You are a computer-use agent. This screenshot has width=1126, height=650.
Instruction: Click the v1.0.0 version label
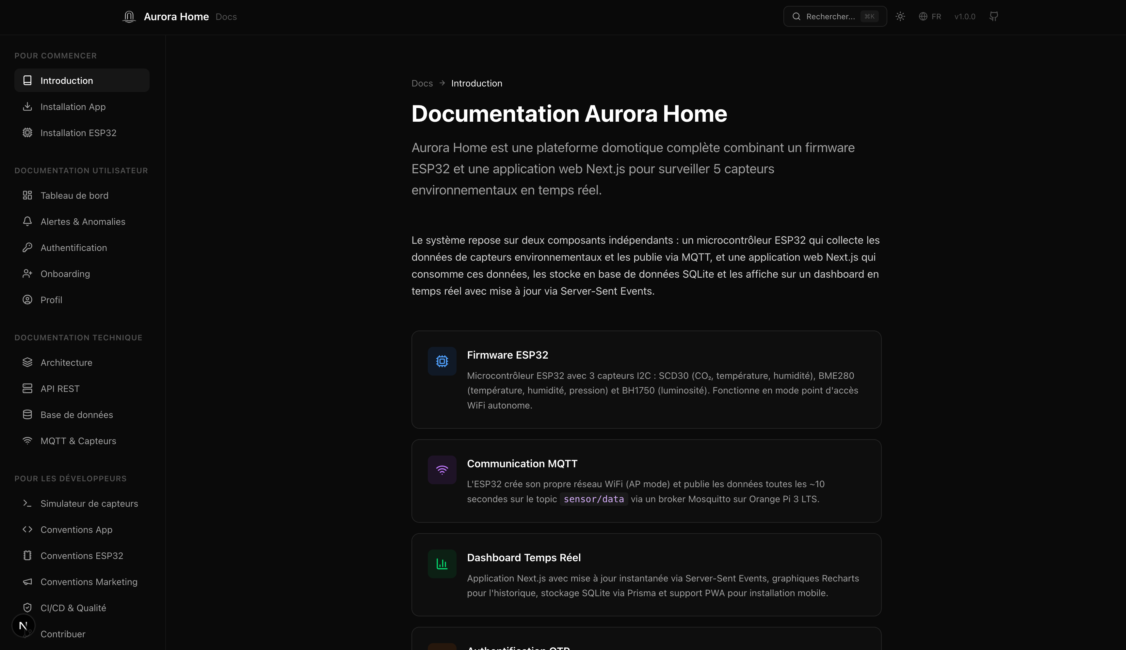965,17
